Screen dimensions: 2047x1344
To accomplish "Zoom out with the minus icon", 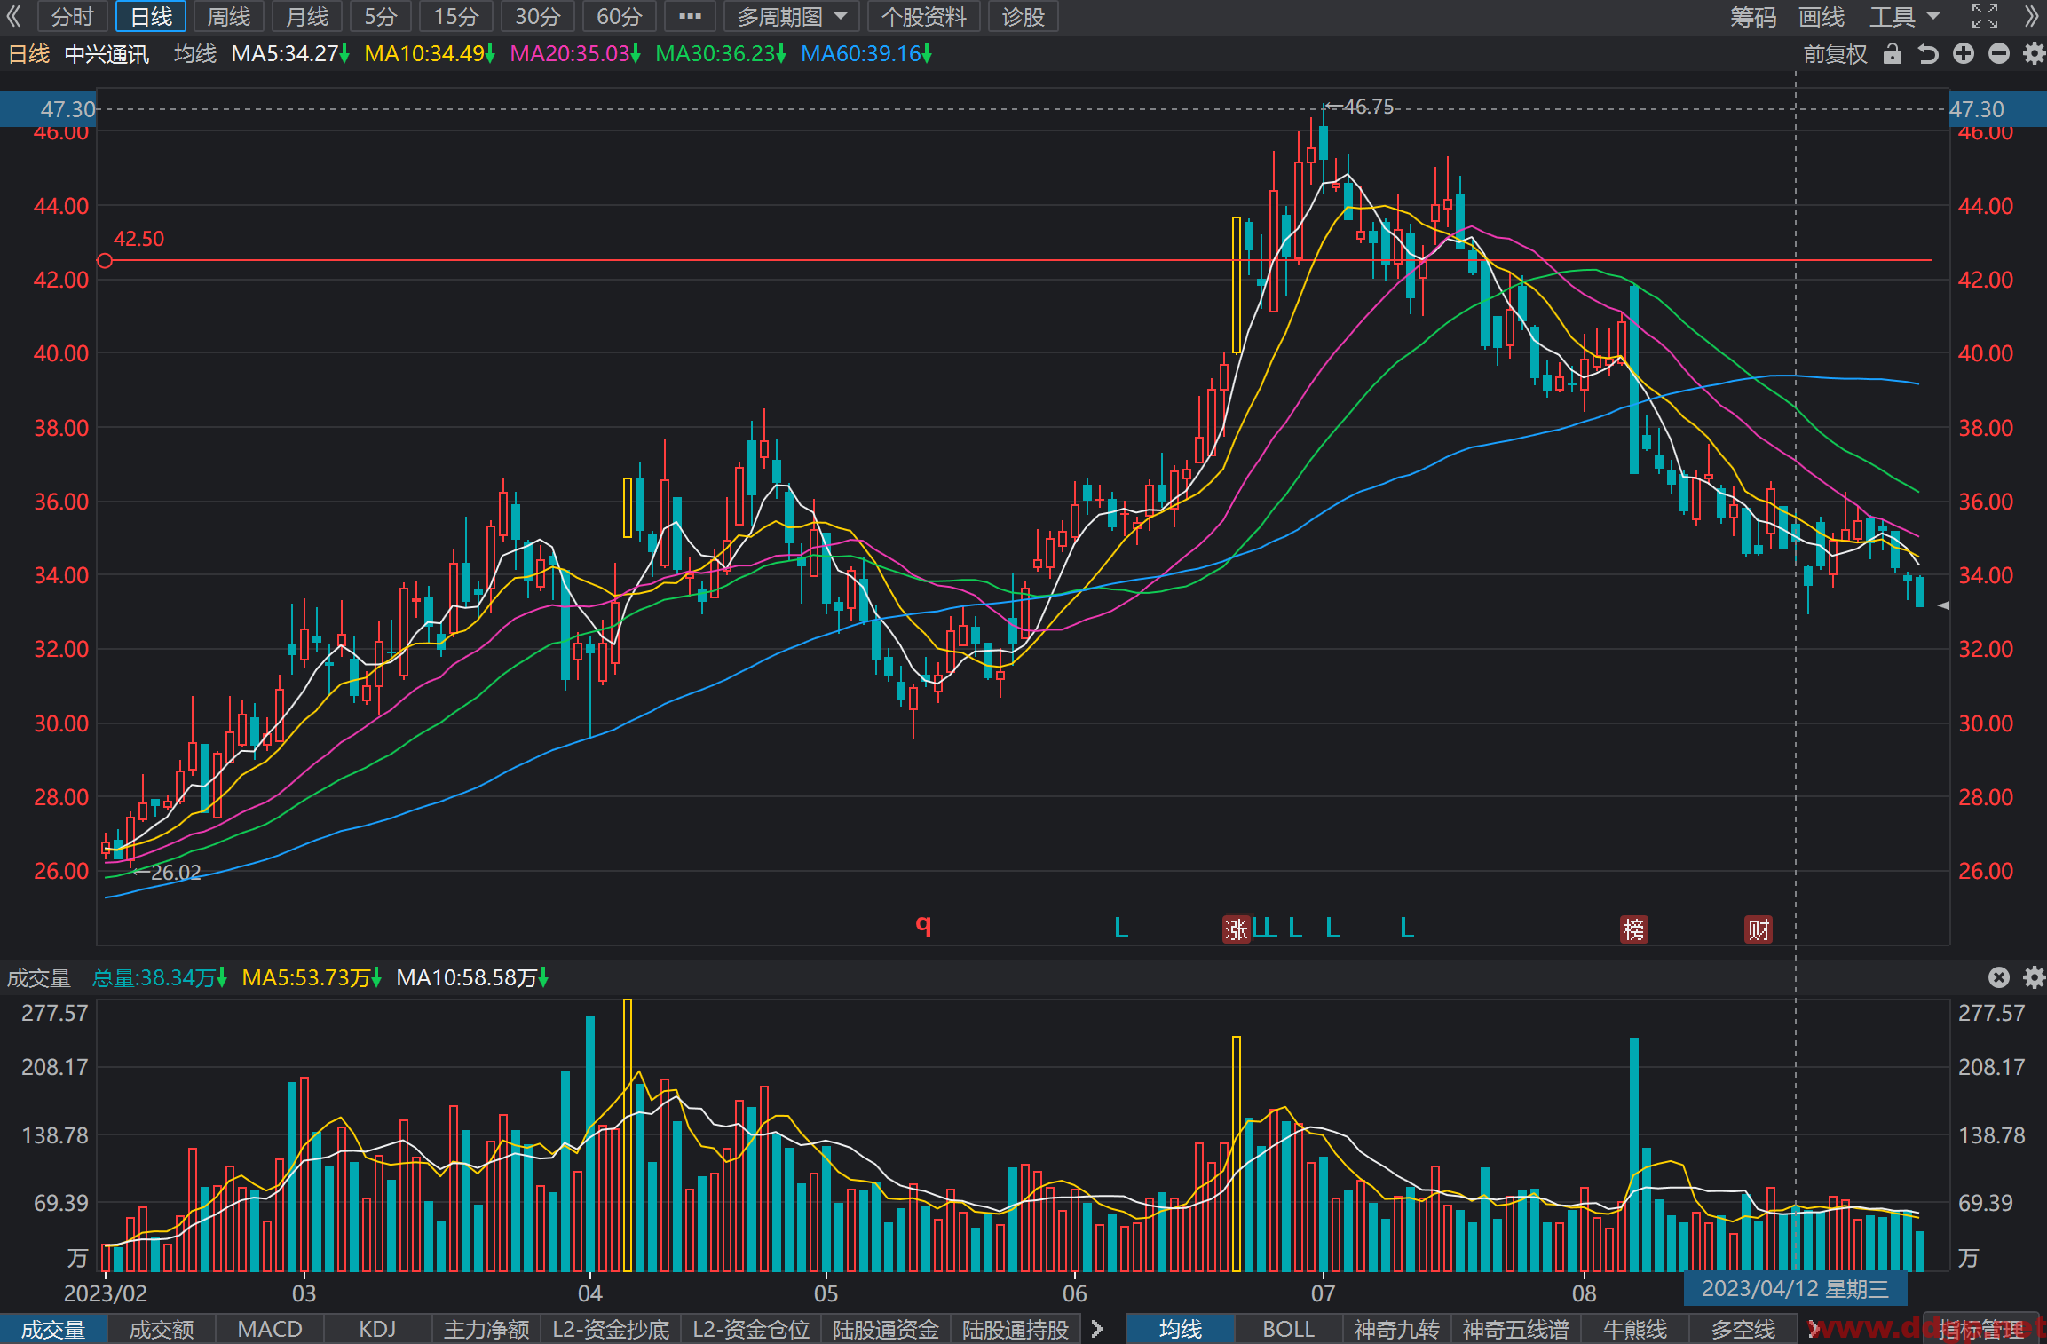I will click(1998, 54).
